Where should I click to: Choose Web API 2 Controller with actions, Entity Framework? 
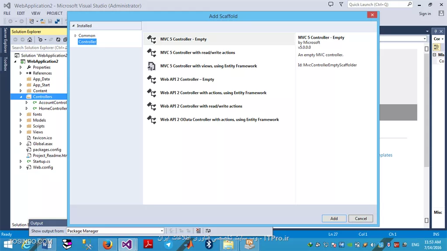coord(219,93)
